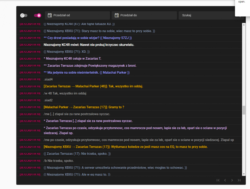Click the '/w 48 Tak, wszystko im oddaj' entry

(65, 93)
